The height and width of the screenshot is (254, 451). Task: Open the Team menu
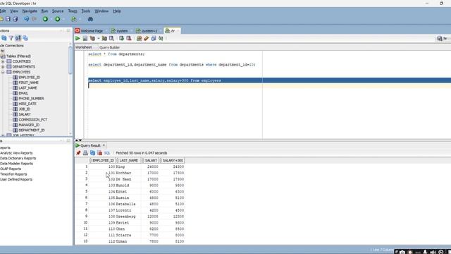[x=73, y=11]
